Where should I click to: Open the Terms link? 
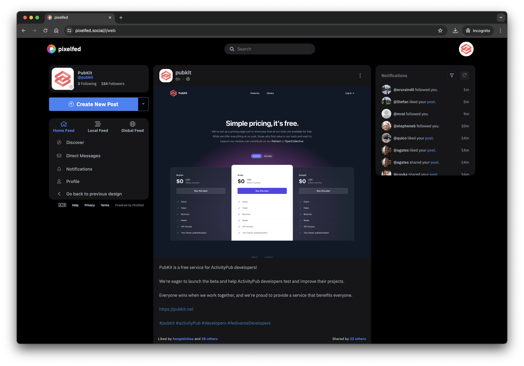(x=105, y=205)
